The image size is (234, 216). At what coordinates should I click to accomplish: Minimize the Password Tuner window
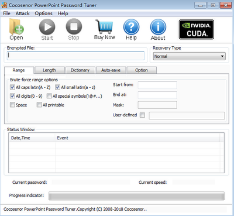(200, 5)
